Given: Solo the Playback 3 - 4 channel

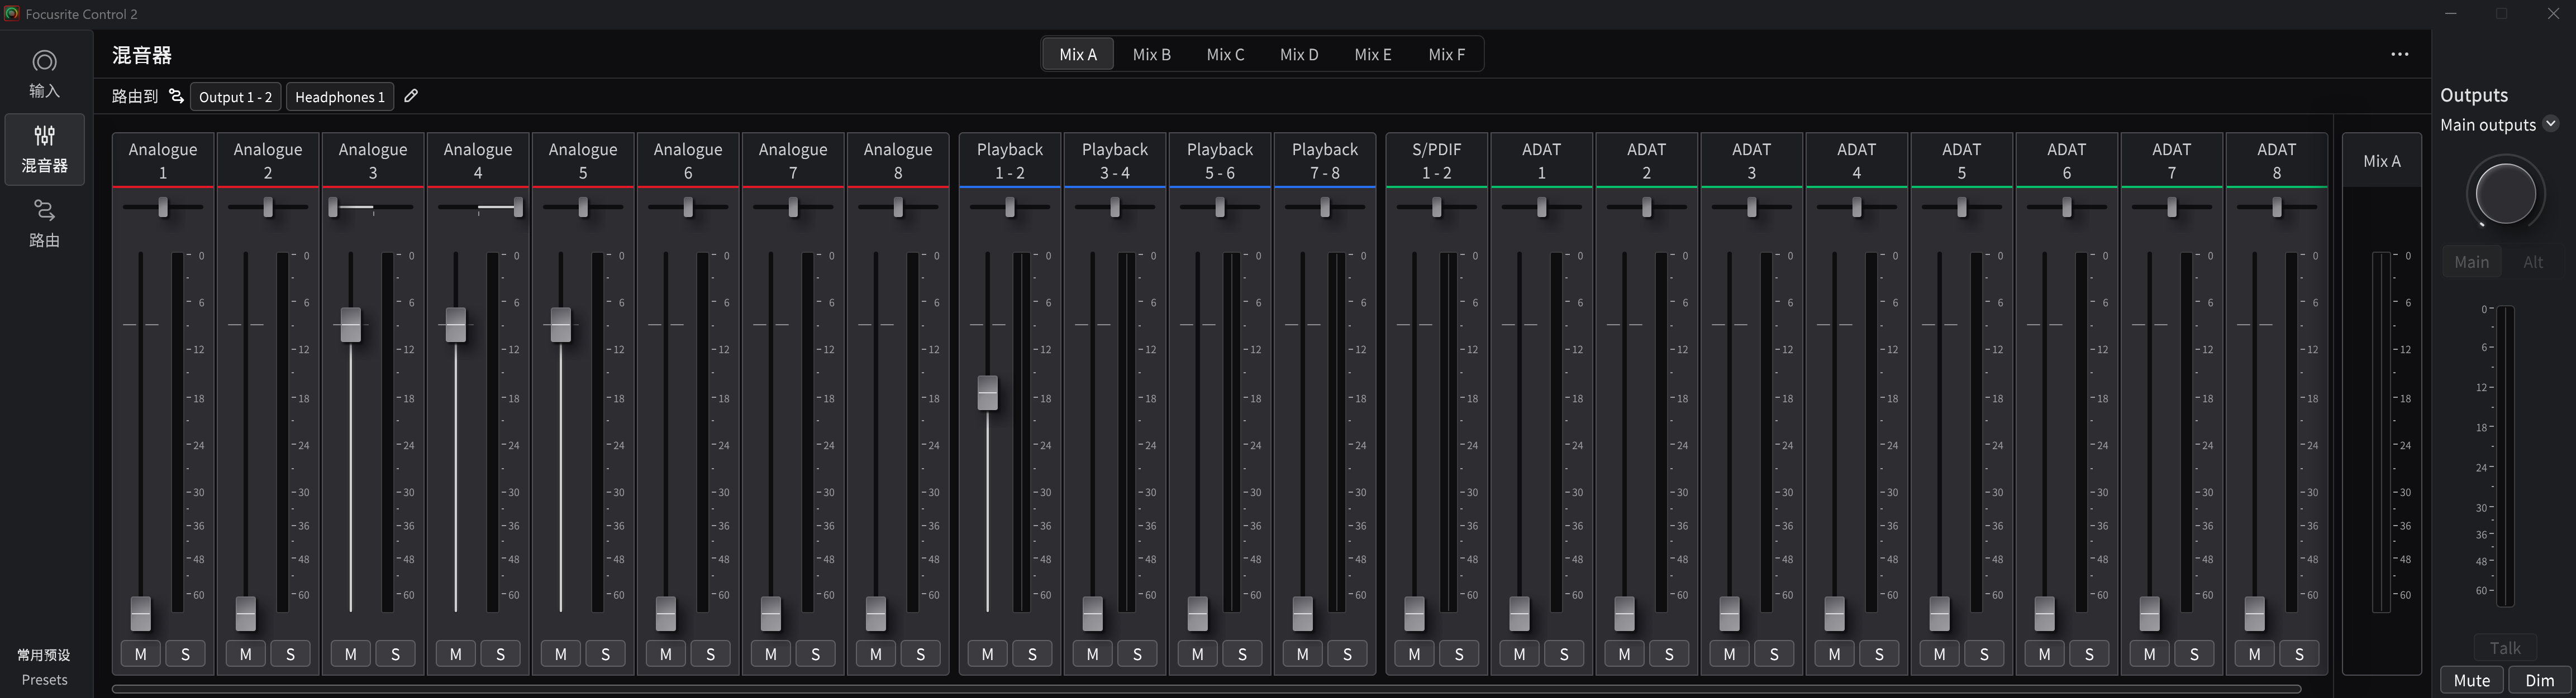Looking at the screenshot, I should coord(1137,654).
